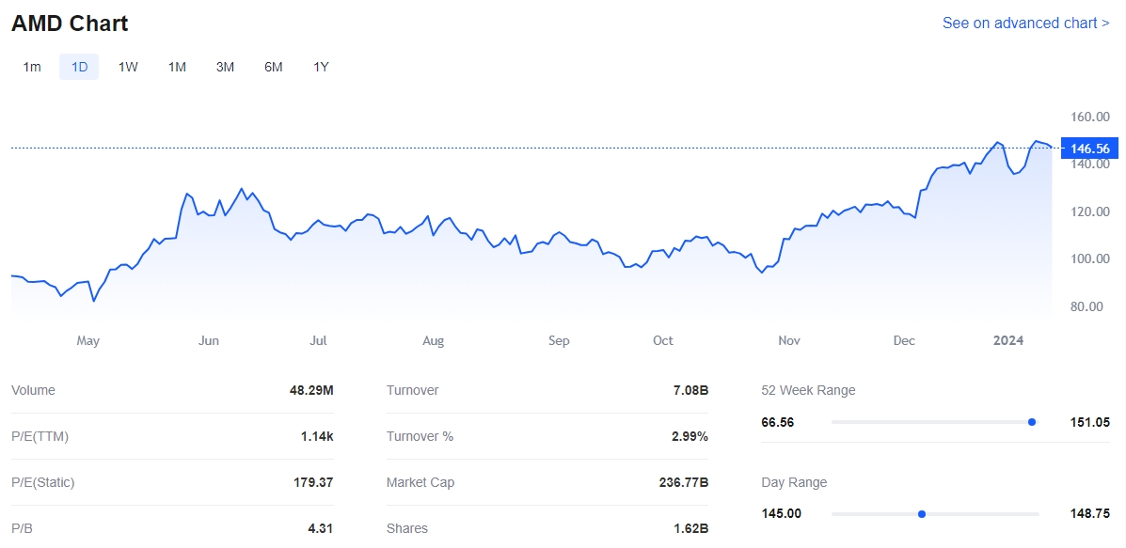
Task: Click the Nov label on time axis
Action: (x=789, y=340)
